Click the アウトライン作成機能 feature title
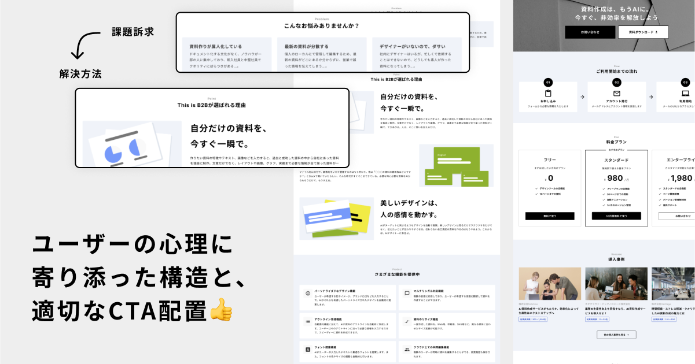695x364 pixels. 328,319
